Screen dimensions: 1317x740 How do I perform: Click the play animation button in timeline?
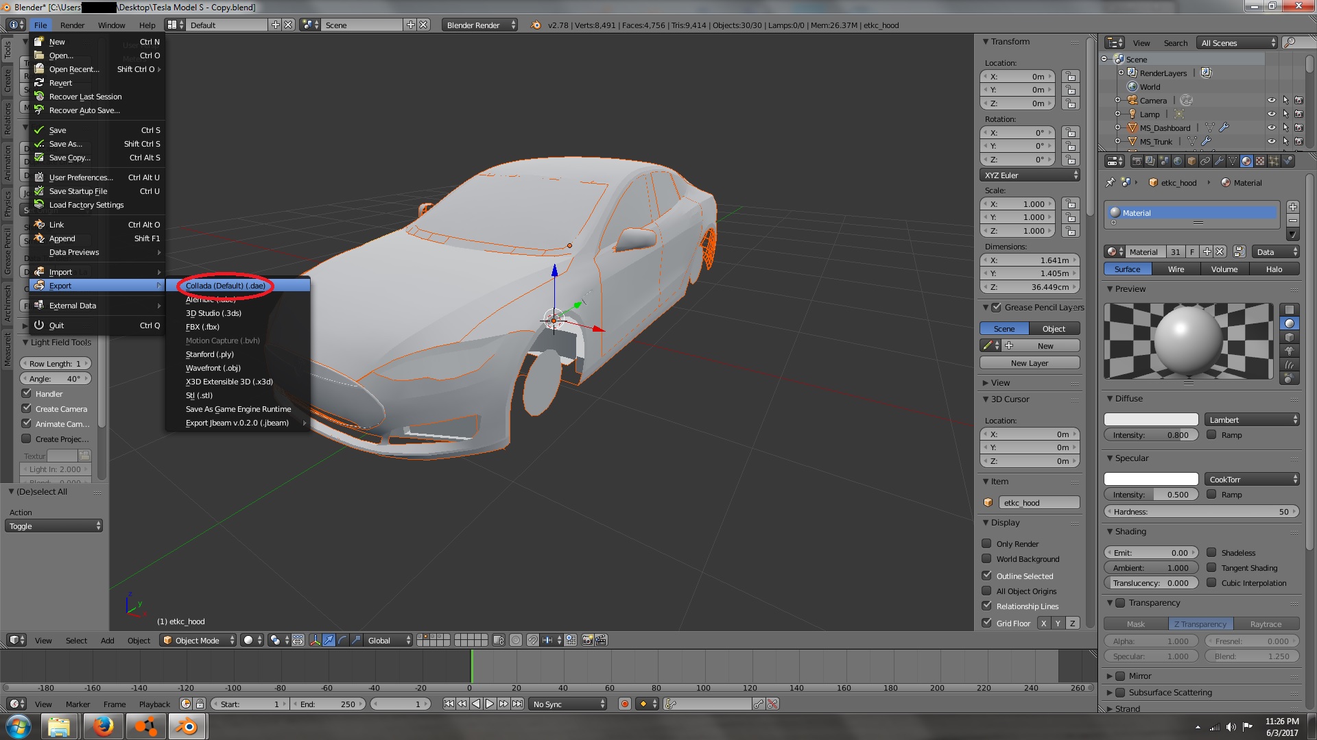pyautogui.click(x=490, y=704)
